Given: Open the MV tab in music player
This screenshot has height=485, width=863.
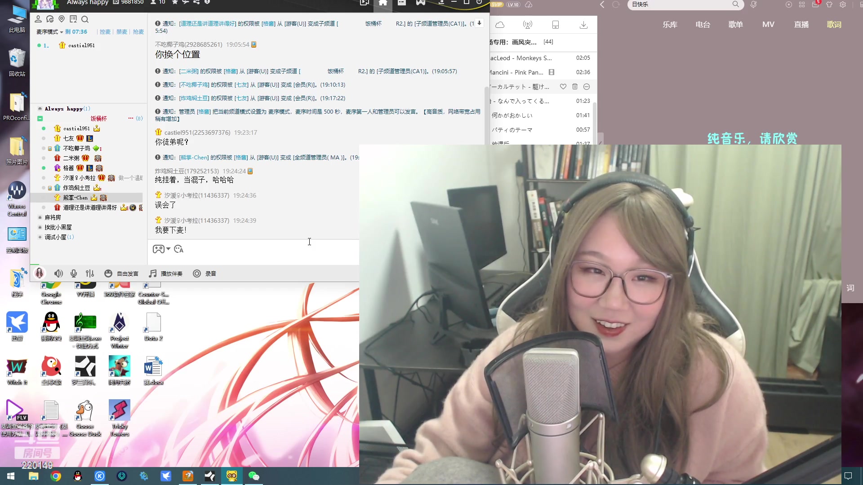Looking at the screenshot, I should coord(768,25).
